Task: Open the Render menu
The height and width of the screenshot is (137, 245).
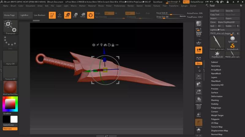Action: coord(131,6)
